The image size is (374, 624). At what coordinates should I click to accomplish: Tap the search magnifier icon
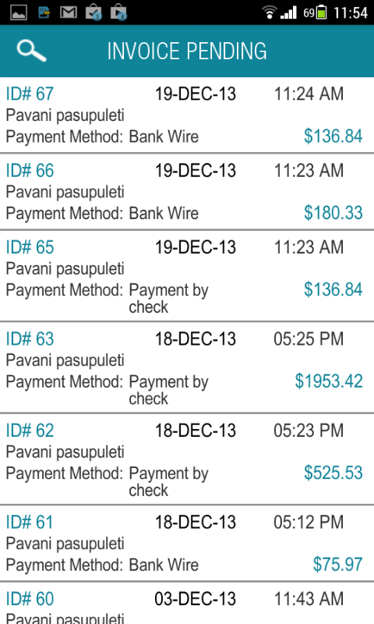(31, 51)
